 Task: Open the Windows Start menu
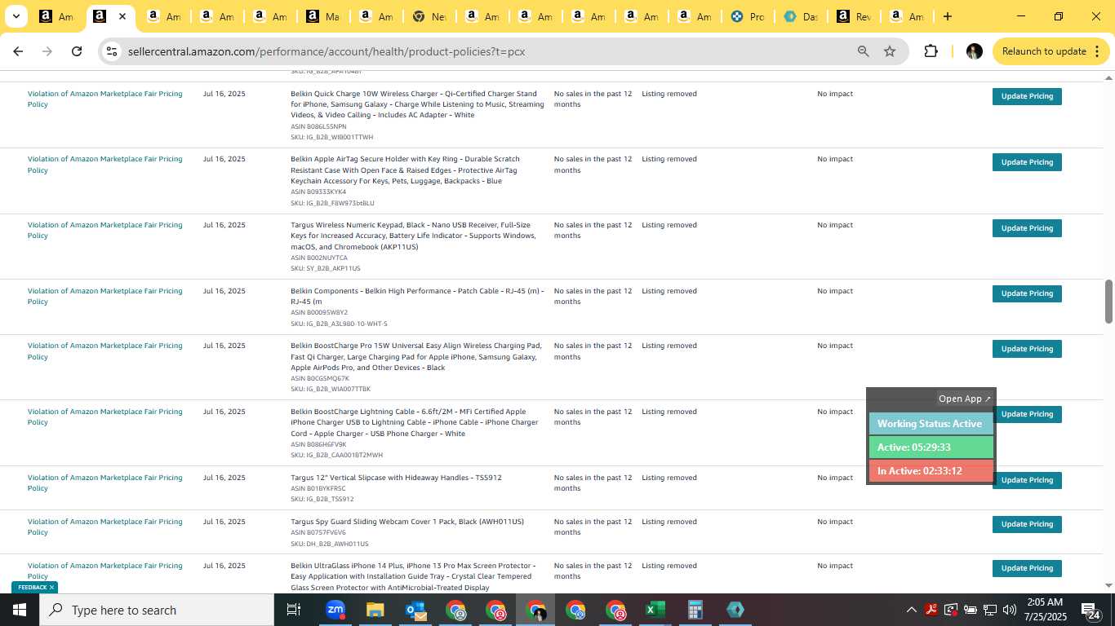tap(20, 610)
